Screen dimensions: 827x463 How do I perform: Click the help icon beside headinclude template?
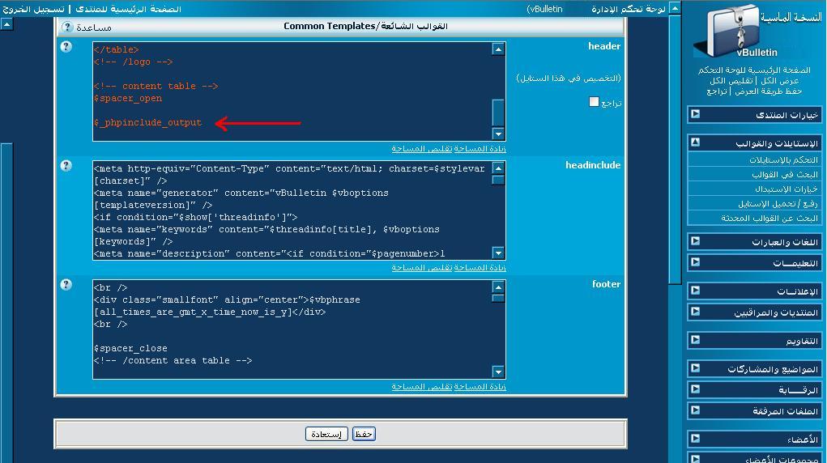click(66, 166)
